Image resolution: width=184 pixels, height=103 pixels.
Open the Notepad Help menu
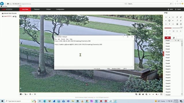tap(71, 39)
